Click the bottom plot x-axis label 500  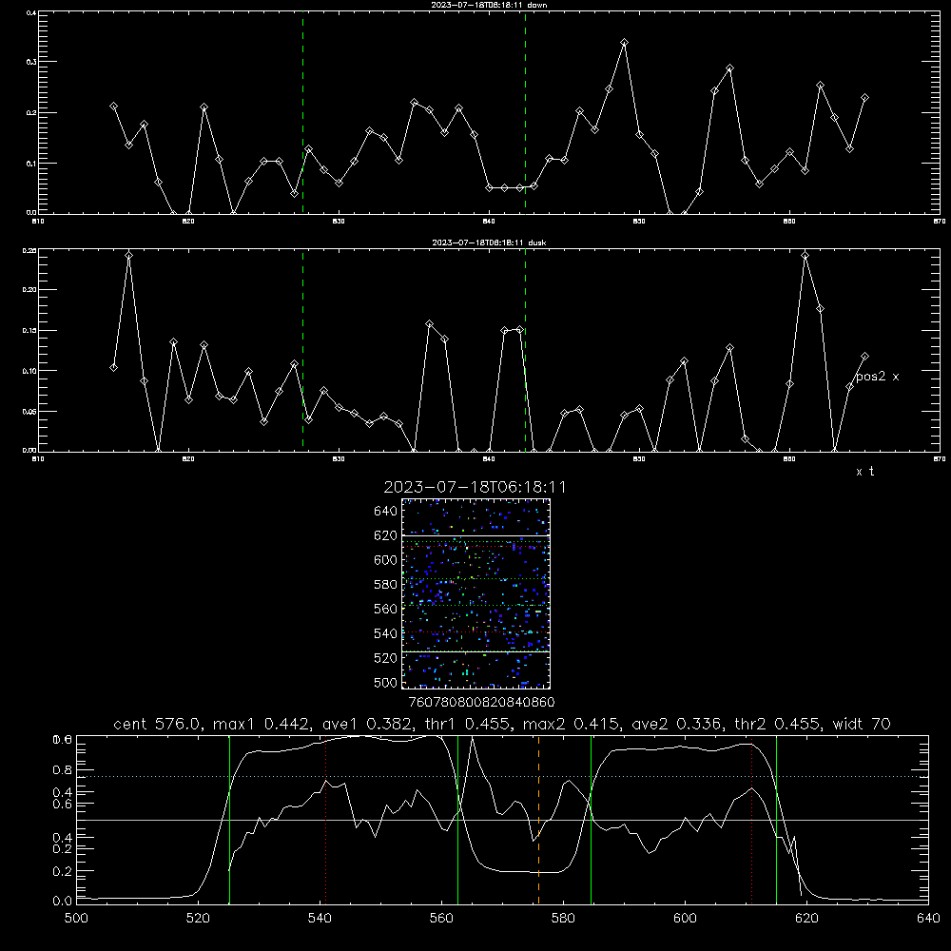[76, 919]
